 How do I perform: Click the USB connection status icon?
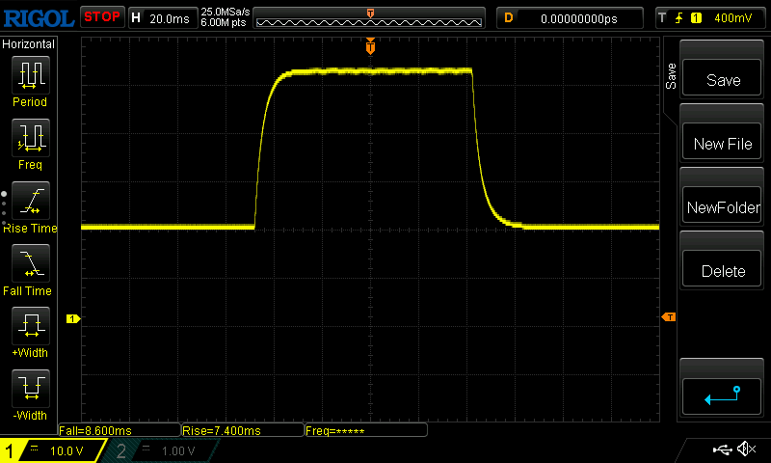click(x=721, y=449)
